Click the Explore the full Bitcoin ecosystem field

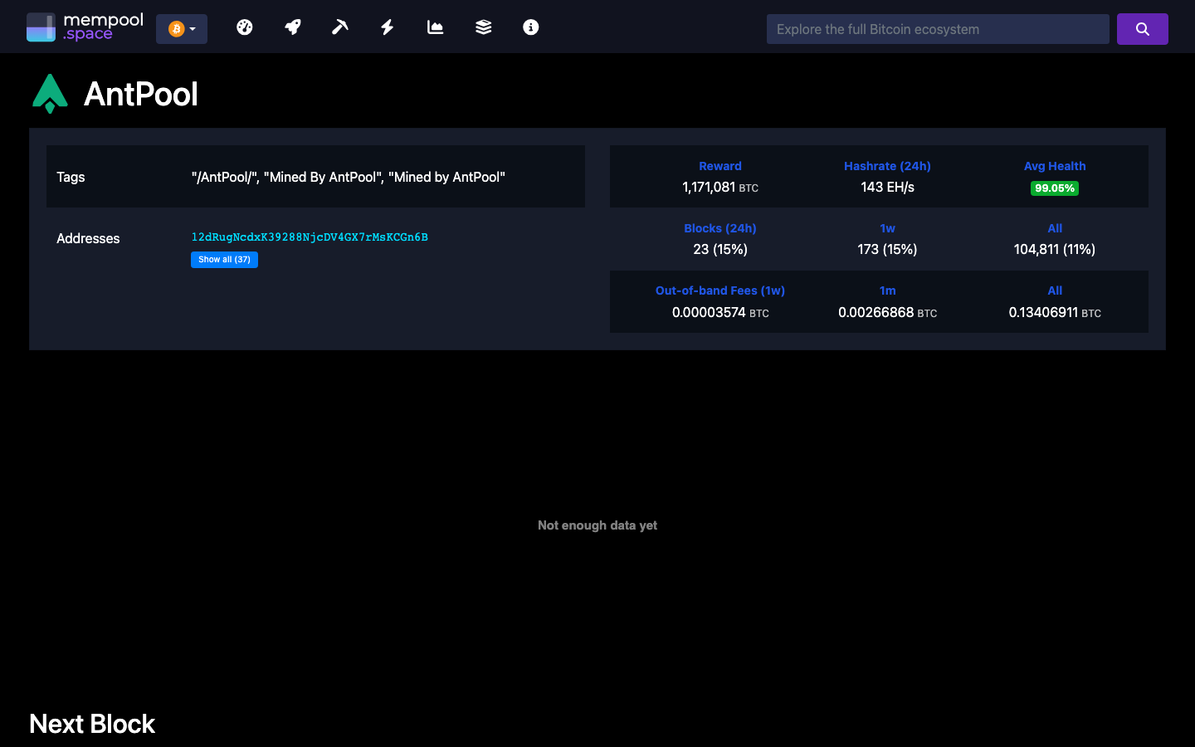(938, 28)
